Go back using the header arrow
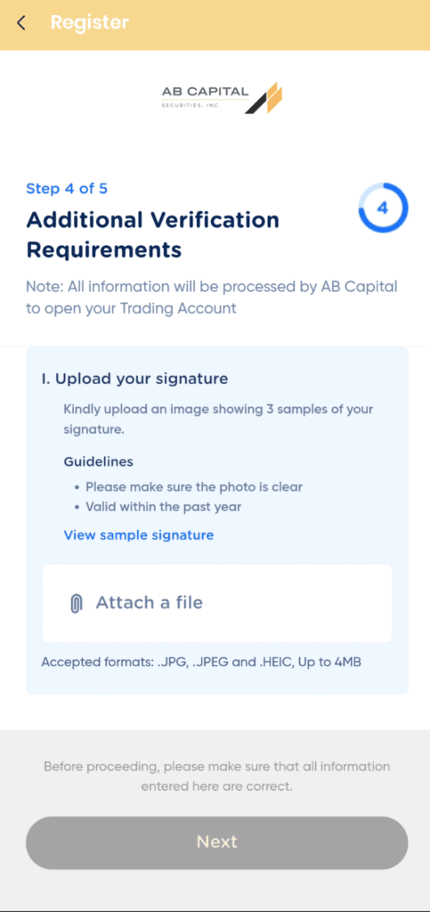The width and height of the screenshot is (430, 912). click(x=21, y=23)
